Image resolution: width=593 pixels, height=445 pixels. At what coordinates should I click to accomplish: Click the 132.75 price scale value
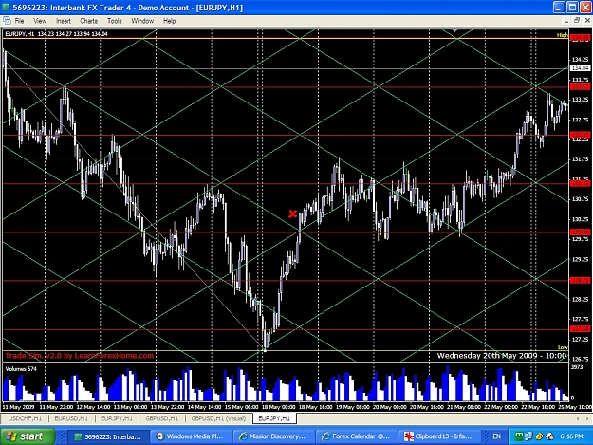click(580, 120)
